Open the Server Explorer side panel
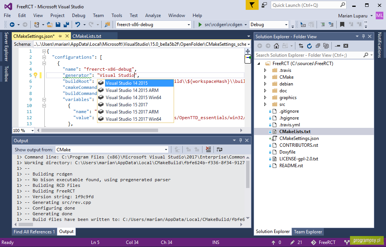 pyautogui.click(x=6, y=47)
